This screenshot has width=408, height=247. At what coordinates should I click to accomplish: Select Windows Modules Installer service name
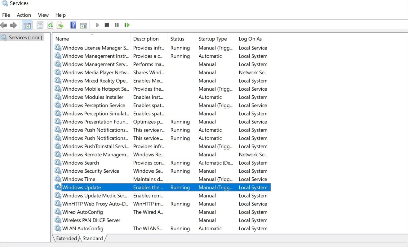click(x=93, y=97)
